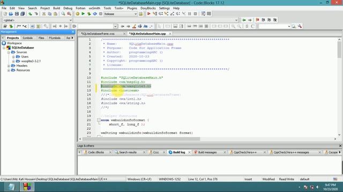Click the Code::Blocks taskbar icon

pos(27,187)
